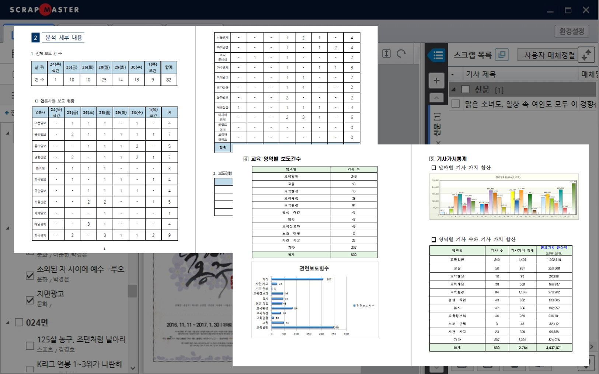Screen dimensions: 599x374
Task: Click the 기사 제목 column header
Action: (x=481, y=74)
